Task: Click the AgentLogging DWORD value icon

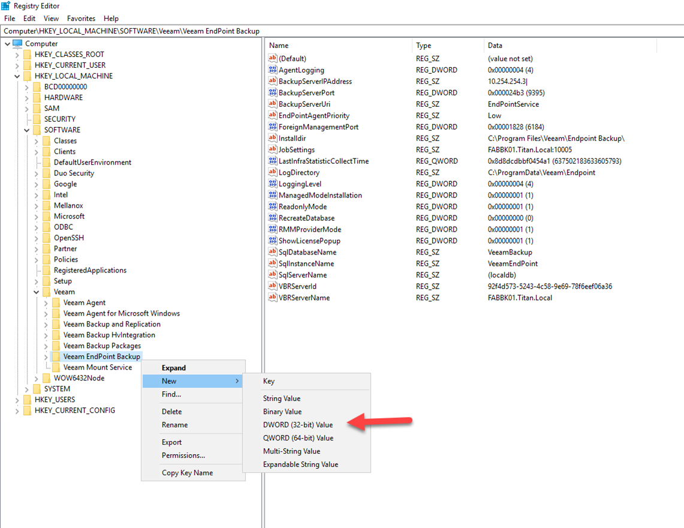Action: click(x=273, y=70)
